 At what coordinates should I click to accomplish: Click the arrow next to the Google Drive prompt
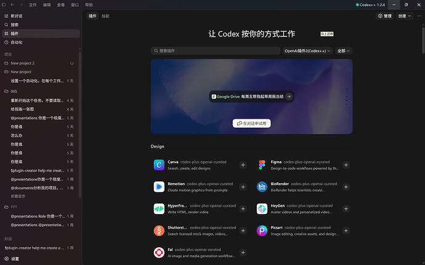[x=289, y=97]
